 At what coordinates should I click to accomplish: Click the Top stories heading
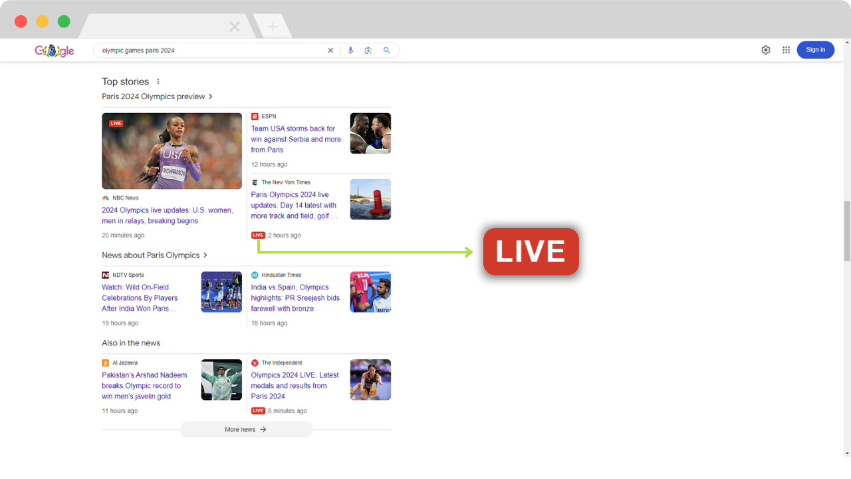pos(126,82)
